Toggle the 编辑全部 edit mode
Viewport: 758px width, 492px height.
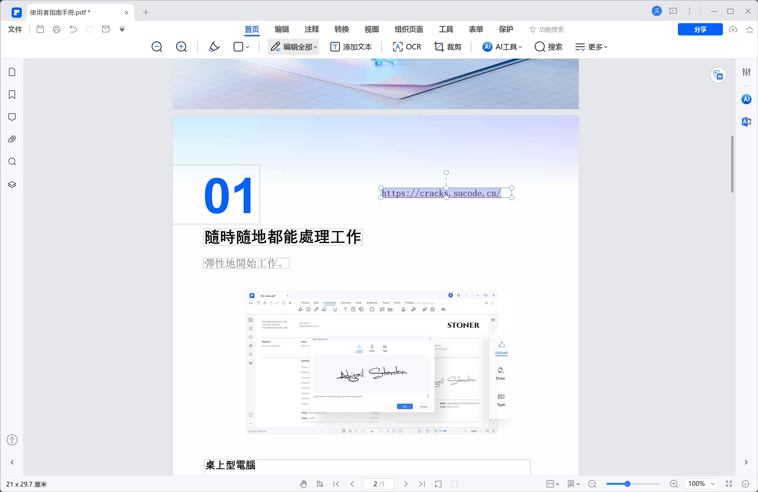pyautogui.click(x=293, y=47)
